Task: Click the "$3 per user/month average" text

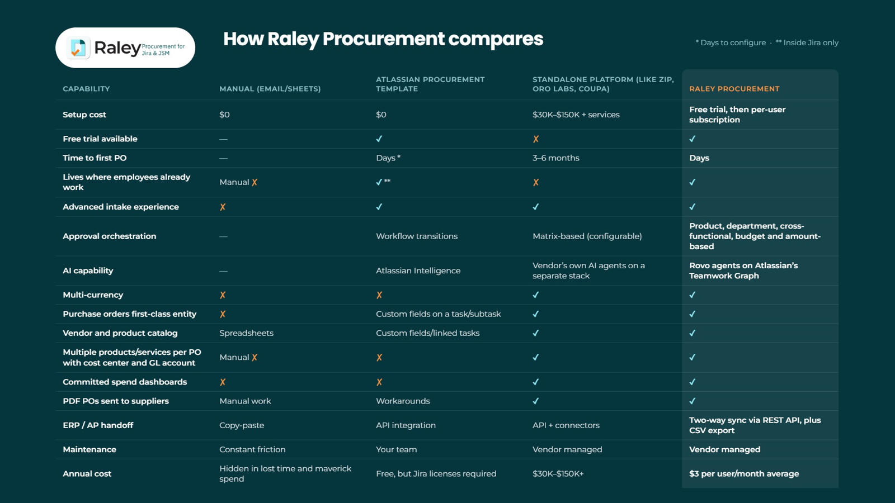Action: tap(744, 474)
